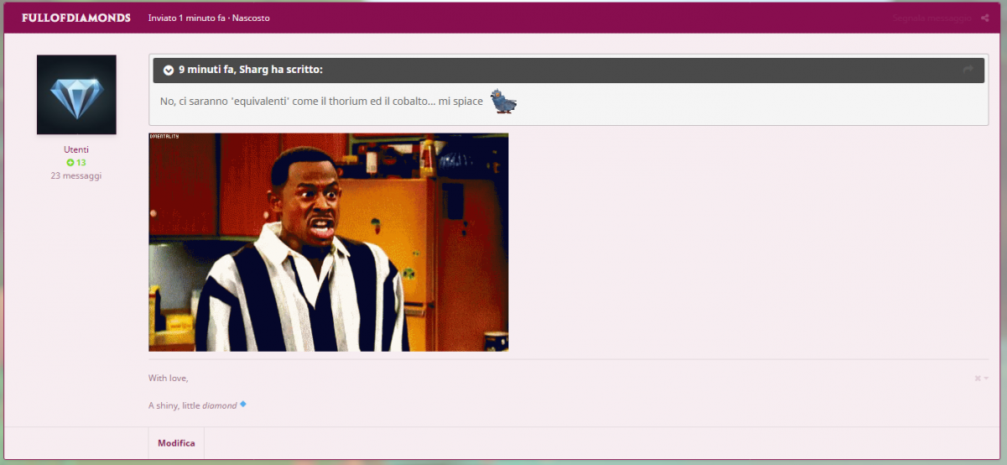1007x465 pixels.
Task: Click the quoted text 'No, ci saranno equivalenti...'
Action: (x=321, y=102)
